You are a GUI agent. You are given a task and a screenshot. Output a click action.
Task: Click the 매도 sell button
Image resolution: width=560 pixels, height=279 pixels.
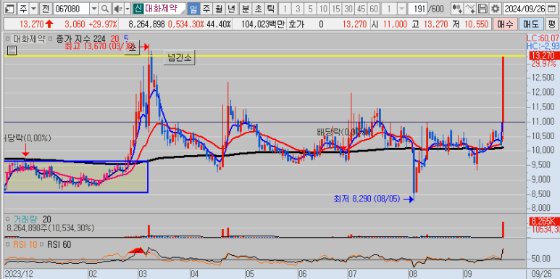coord(531,25)
